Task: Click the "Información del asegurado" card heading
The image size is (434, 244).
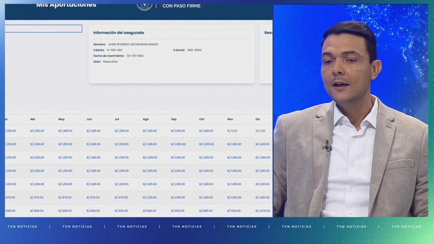Action: point(119,33)
